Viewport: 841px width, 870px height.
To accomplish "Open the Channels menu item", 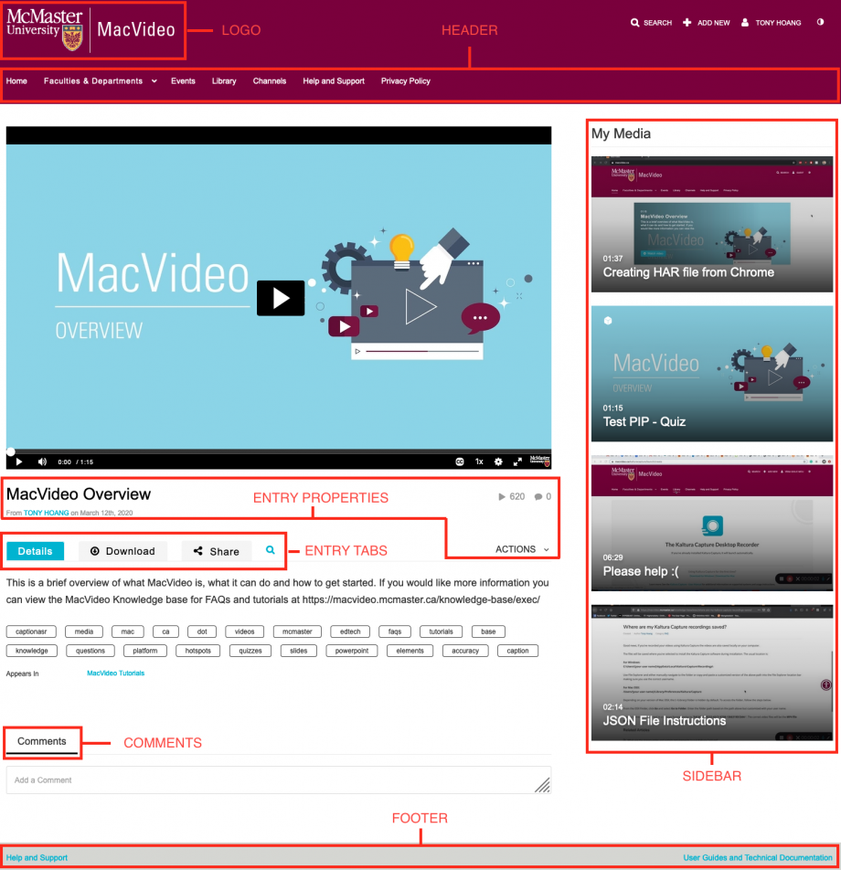I will pyautogui.click(x=270, y=81).
